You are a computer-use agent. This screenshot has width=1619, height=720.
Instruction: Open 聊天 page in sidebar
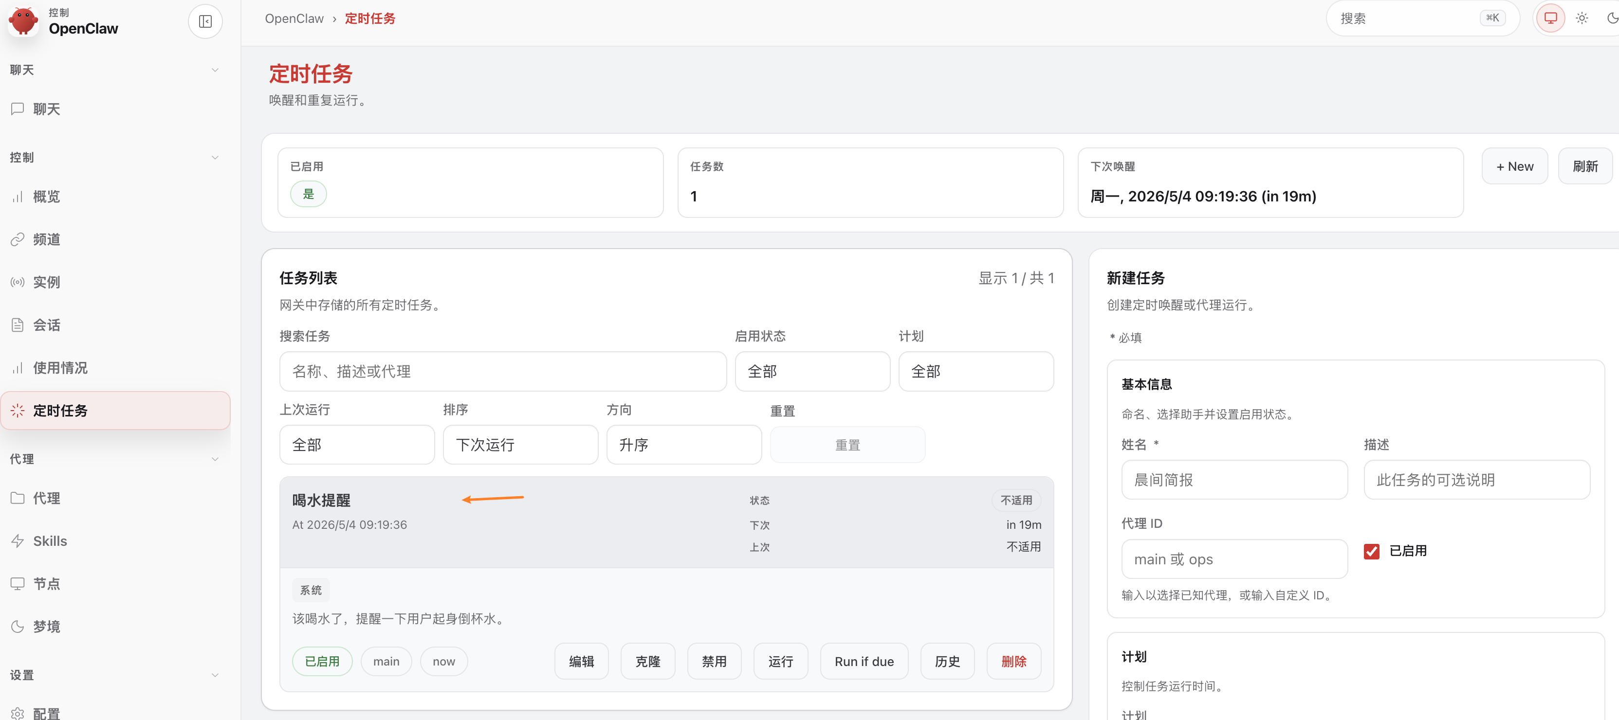(x=116, y=108)
